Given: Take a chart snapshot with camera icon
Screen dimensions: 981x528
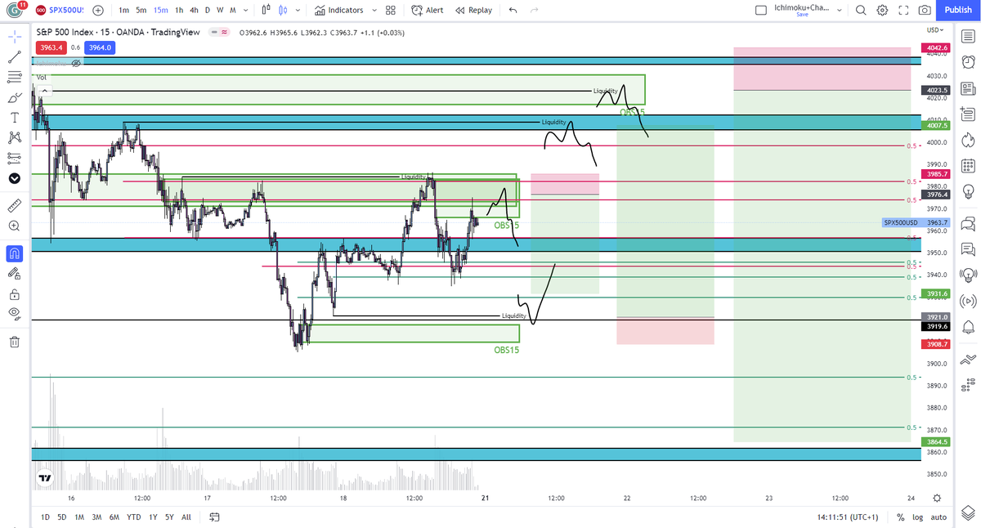Looking at the screenshot, I should coord(925,10).
